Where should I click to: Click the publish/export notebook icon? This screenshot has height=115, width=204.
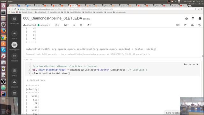click(x=185, y=25)
